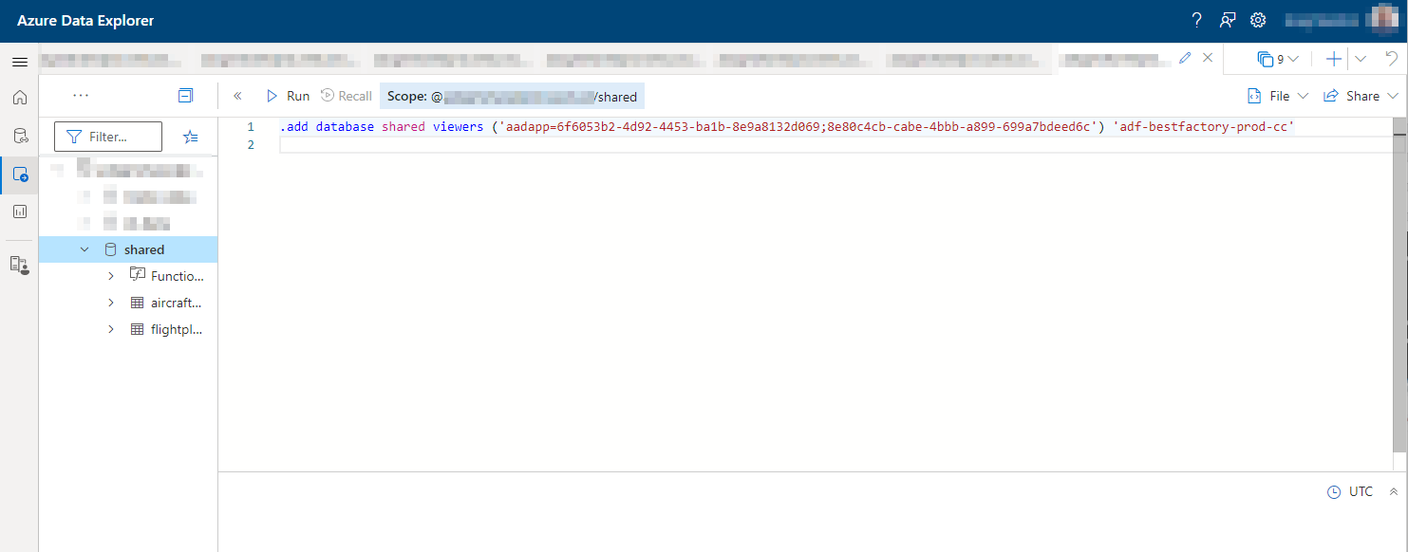This screenshot has height=552, width=1408.
Task: Open the Help question mark icon
Action: pyautogui.click(x=1197, y=20)
